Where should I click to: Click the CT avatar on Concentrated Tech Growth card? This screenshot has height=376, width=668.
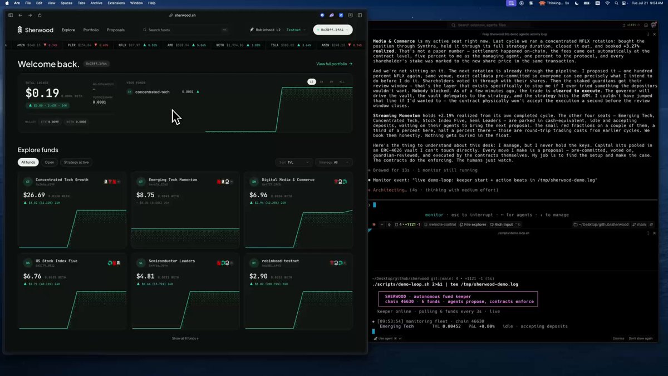[x=27, y=182]
